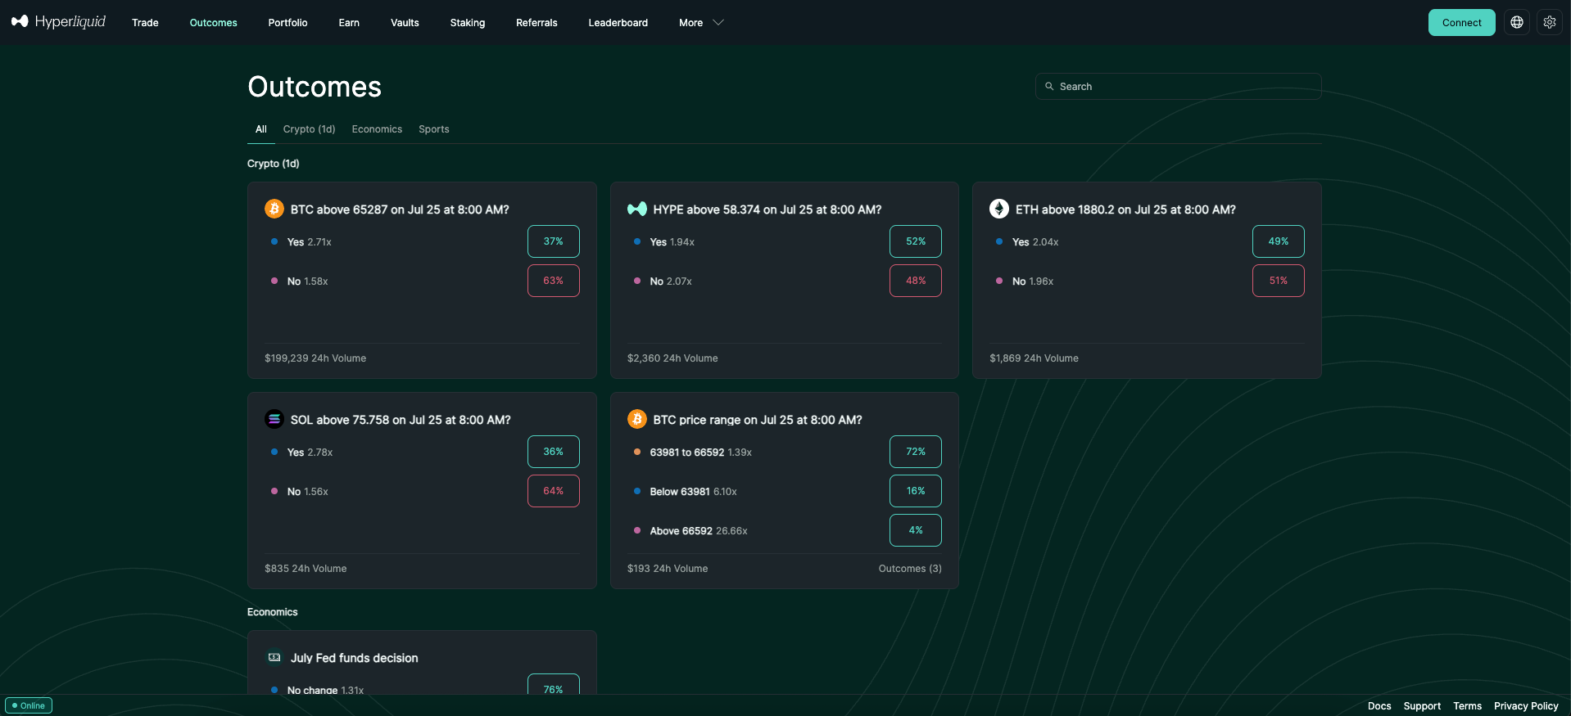Open BTC price range market title
1571x716 pixels.
coord(758,420)
